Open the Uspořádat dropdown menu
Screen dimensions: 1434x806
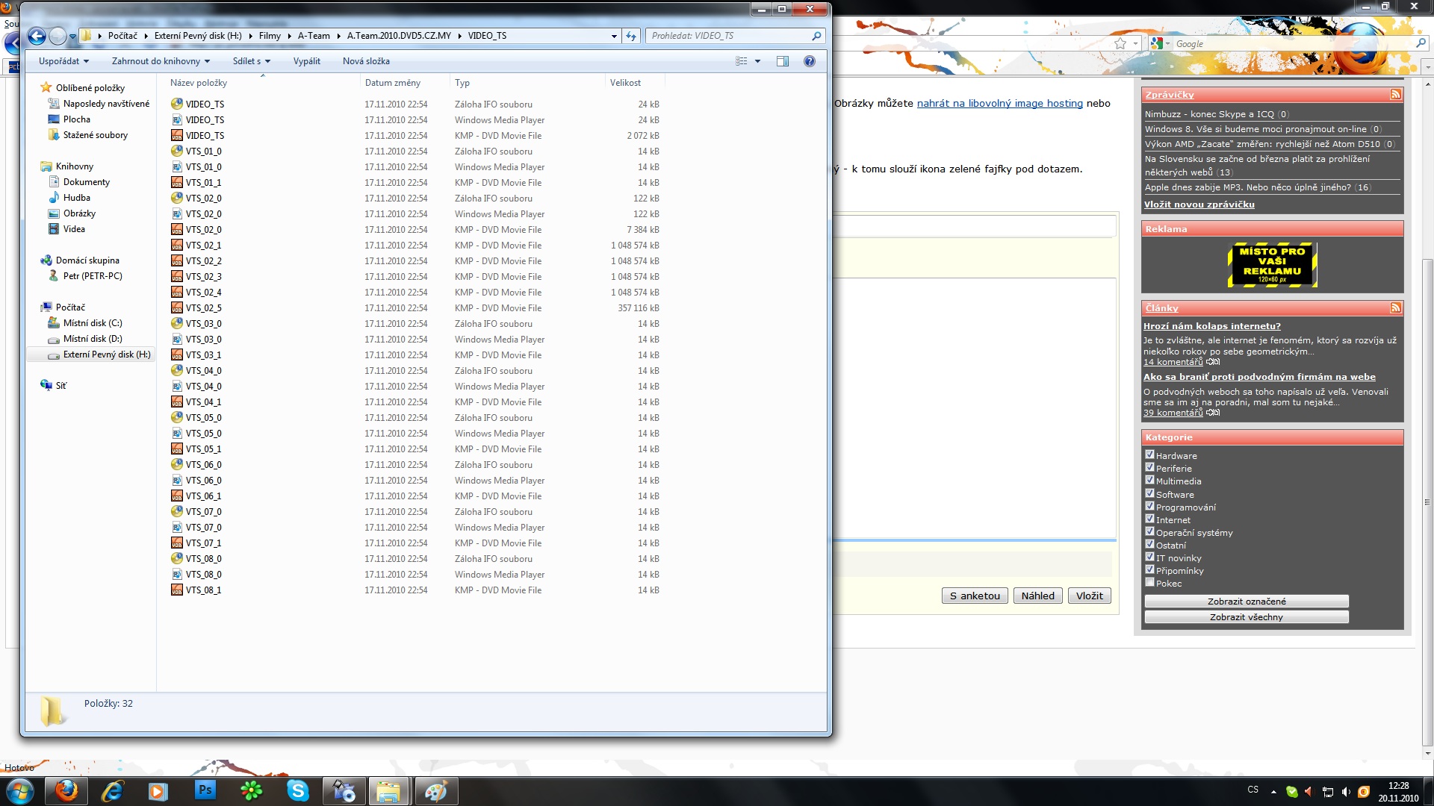[x=63, y=61]
